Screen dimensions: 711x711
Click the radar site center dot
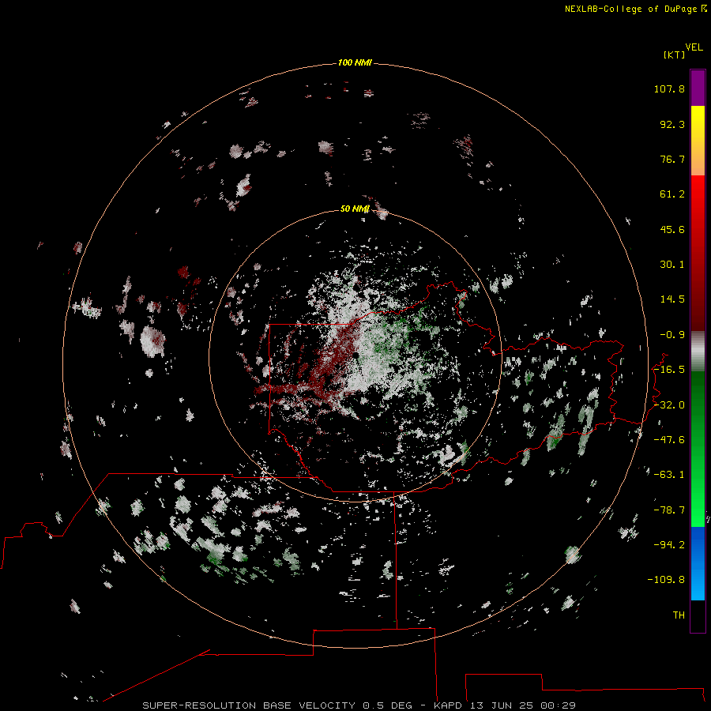tap(355, 355)
